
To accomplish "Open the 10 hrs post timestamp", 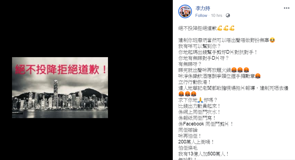I will [x=217, y=16].
